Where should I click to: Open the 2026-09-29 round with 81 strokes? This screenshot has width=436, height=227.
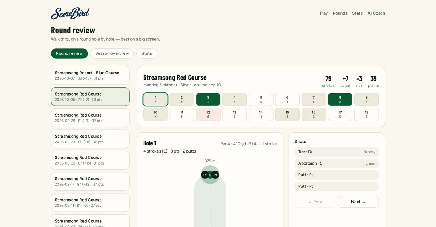pyautogui.click(x=90, y=118)
